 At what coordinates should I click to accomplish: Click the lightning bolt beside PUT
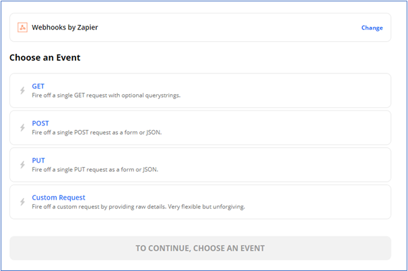[22, 165]
